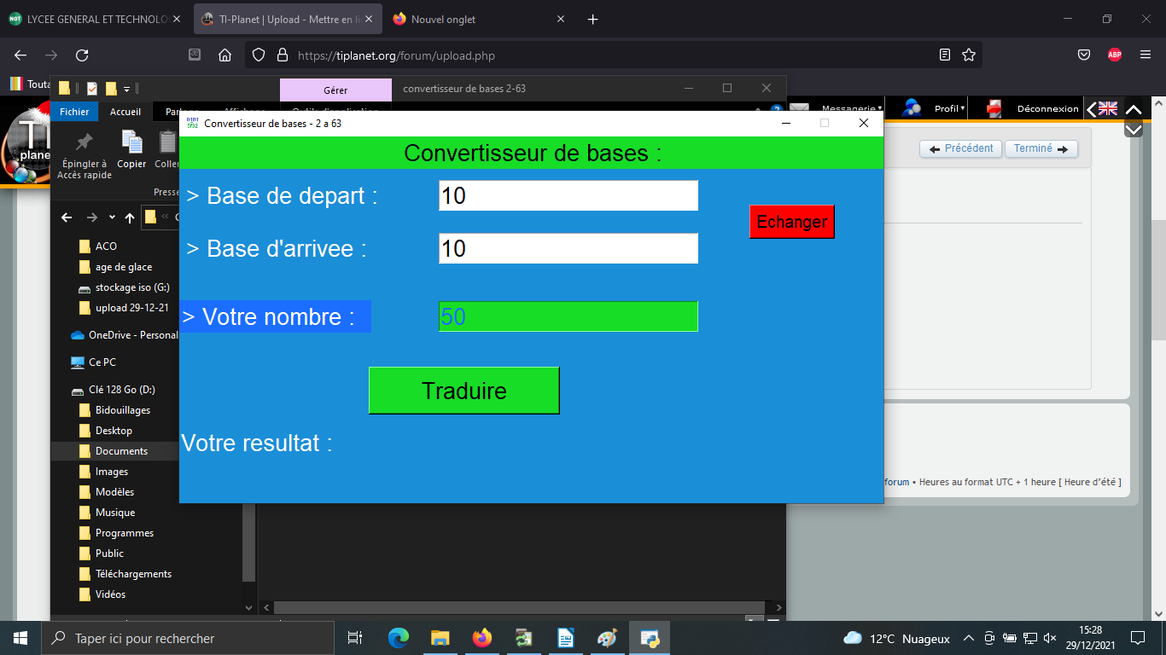The image size is (1166, 655).
Task: Expand the Profil dropdown menu
Action: [948, 108]
